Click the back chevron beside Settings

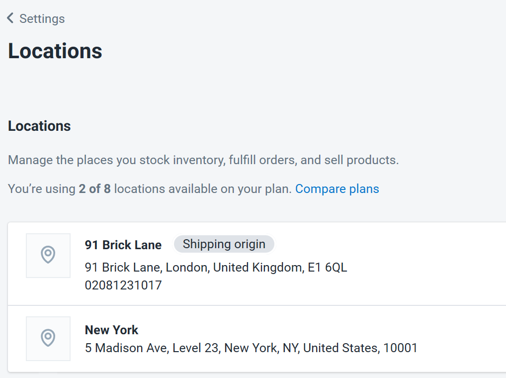(10, 18)
